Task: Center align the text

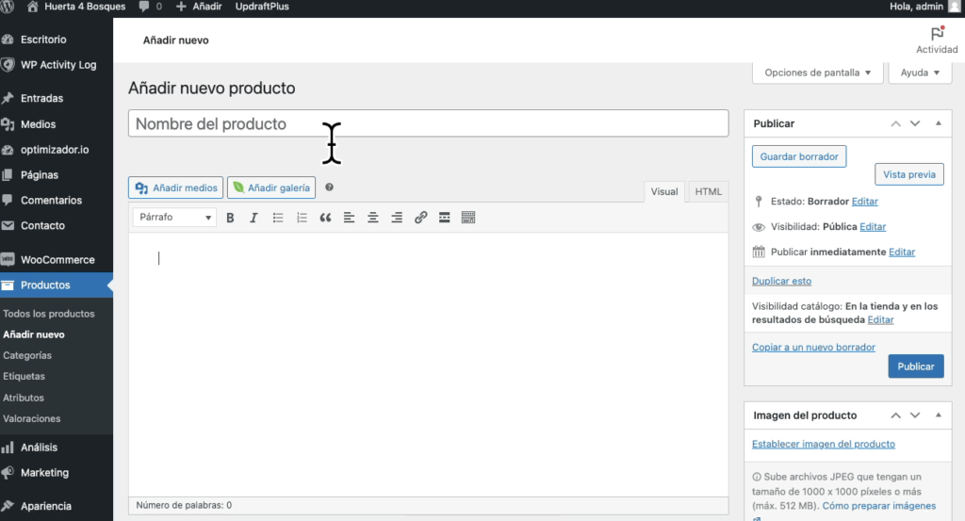Action: click(x=373, y=218)
